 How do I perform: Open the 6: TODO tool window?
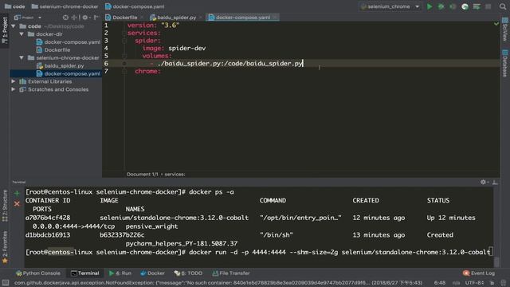188,273
